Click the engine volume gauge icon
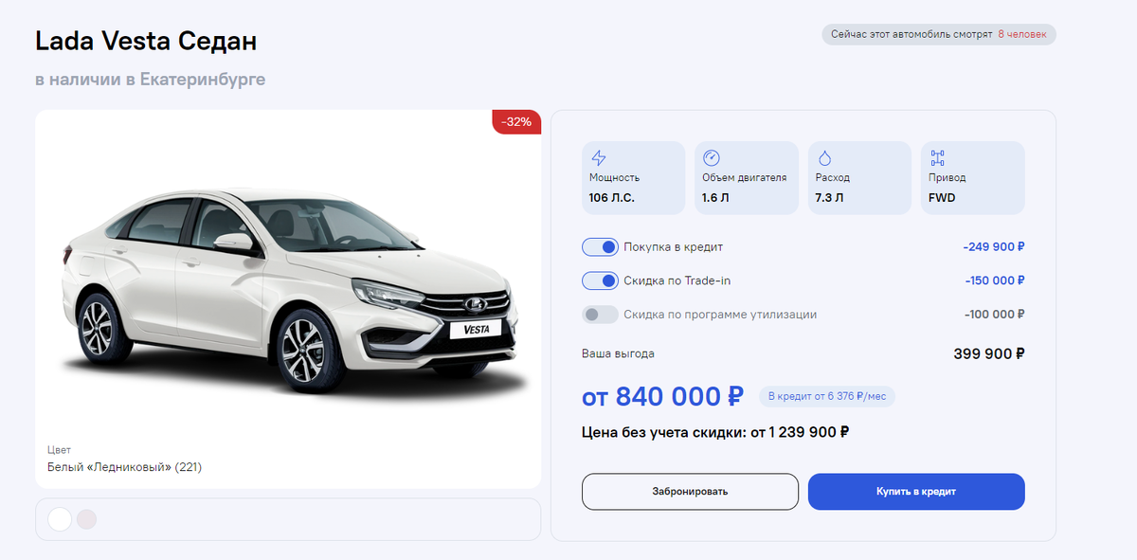The image size is (1137, 560). 712,158
